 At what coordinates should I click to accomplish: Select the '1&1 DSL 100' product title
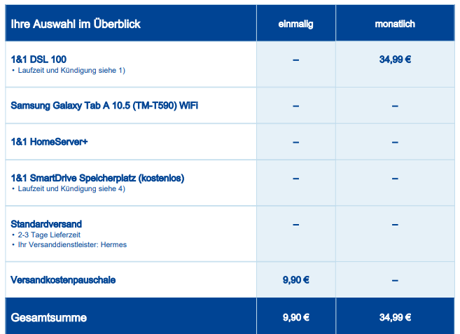[x=39, y=60]
